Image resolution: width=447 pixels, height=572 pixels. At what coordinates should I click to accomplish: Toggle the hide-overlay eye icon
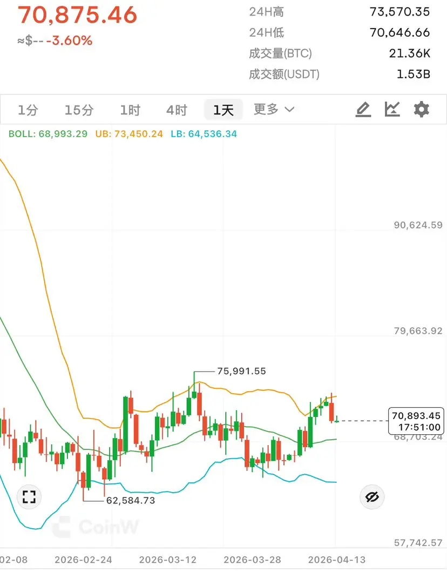click(x=372, y=496)
